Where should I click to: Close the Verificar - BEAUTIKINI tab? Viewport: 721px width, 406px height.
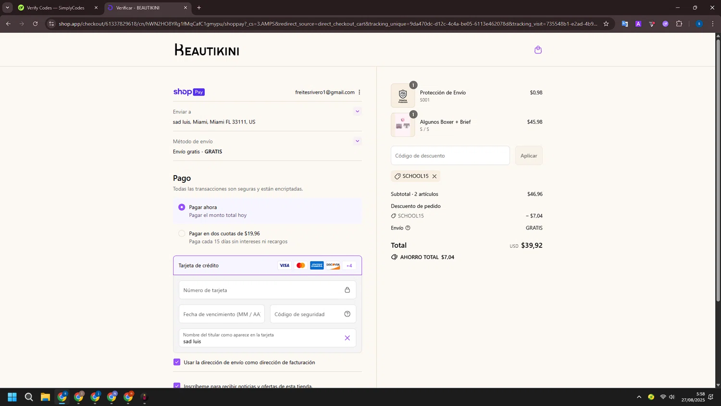click(186, 8)
